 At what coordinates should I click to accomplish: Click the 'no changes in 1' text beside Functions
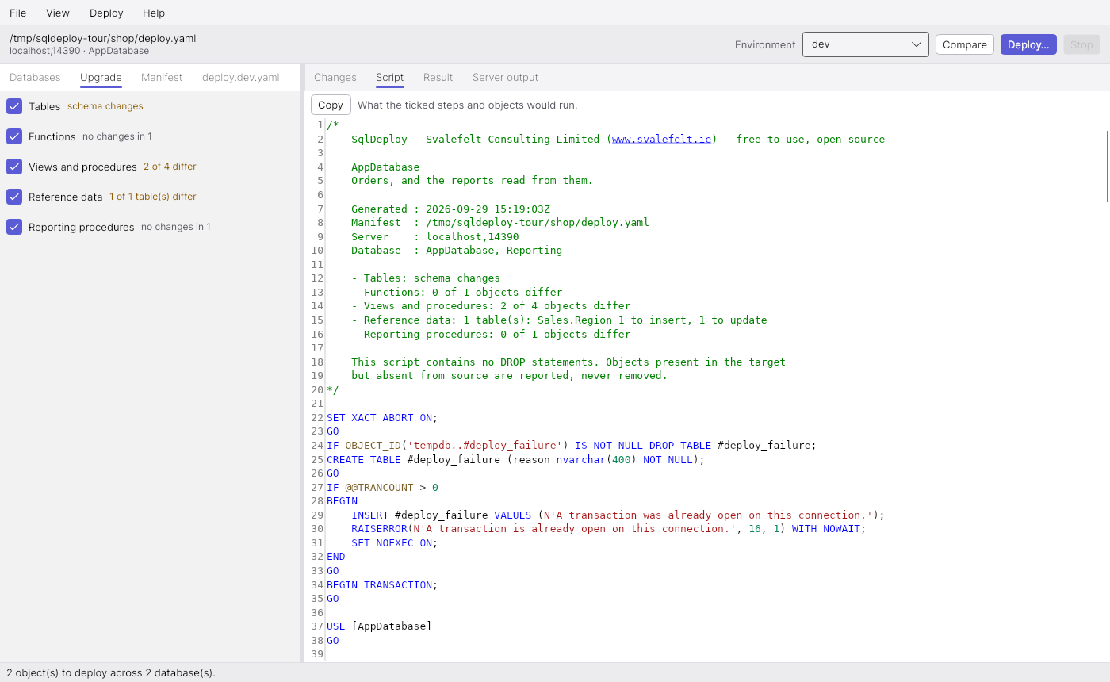click(x=117, y=136)
